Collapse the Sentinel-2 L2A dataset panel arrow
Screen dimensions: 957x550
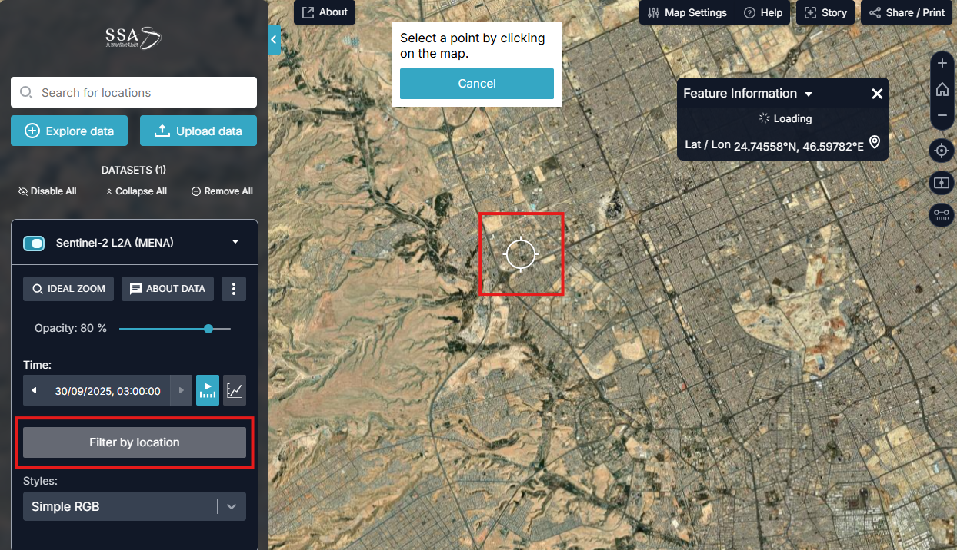pos(235,243)
